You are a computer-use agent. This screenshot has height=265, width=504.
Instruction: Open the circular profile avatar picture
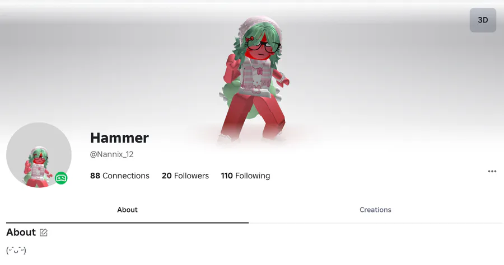pos(39,155)
